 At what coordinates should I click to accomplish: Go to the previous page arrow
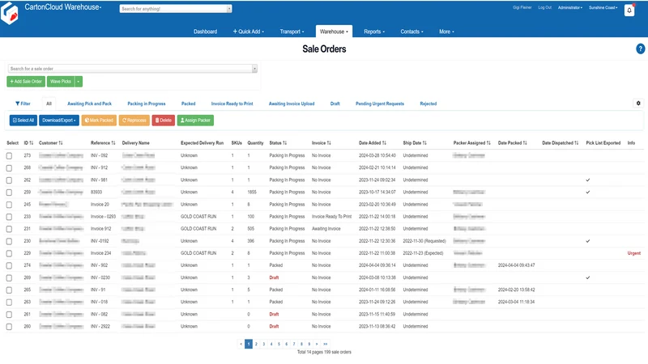241,344
